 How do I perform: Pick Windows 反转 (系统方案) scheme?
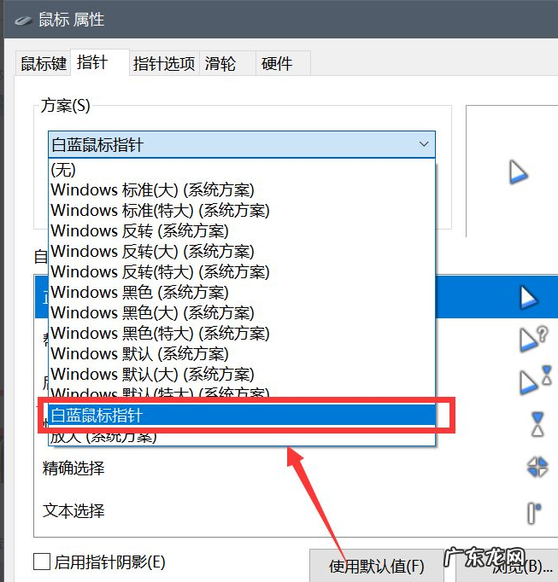242,231
